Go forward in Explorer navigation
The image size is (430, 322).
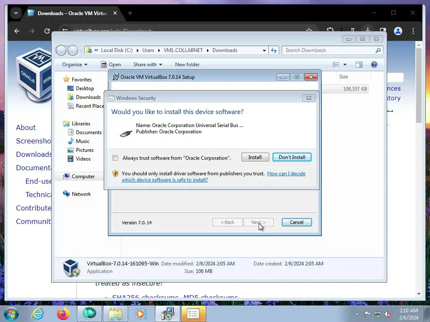(x=73, y=50)
